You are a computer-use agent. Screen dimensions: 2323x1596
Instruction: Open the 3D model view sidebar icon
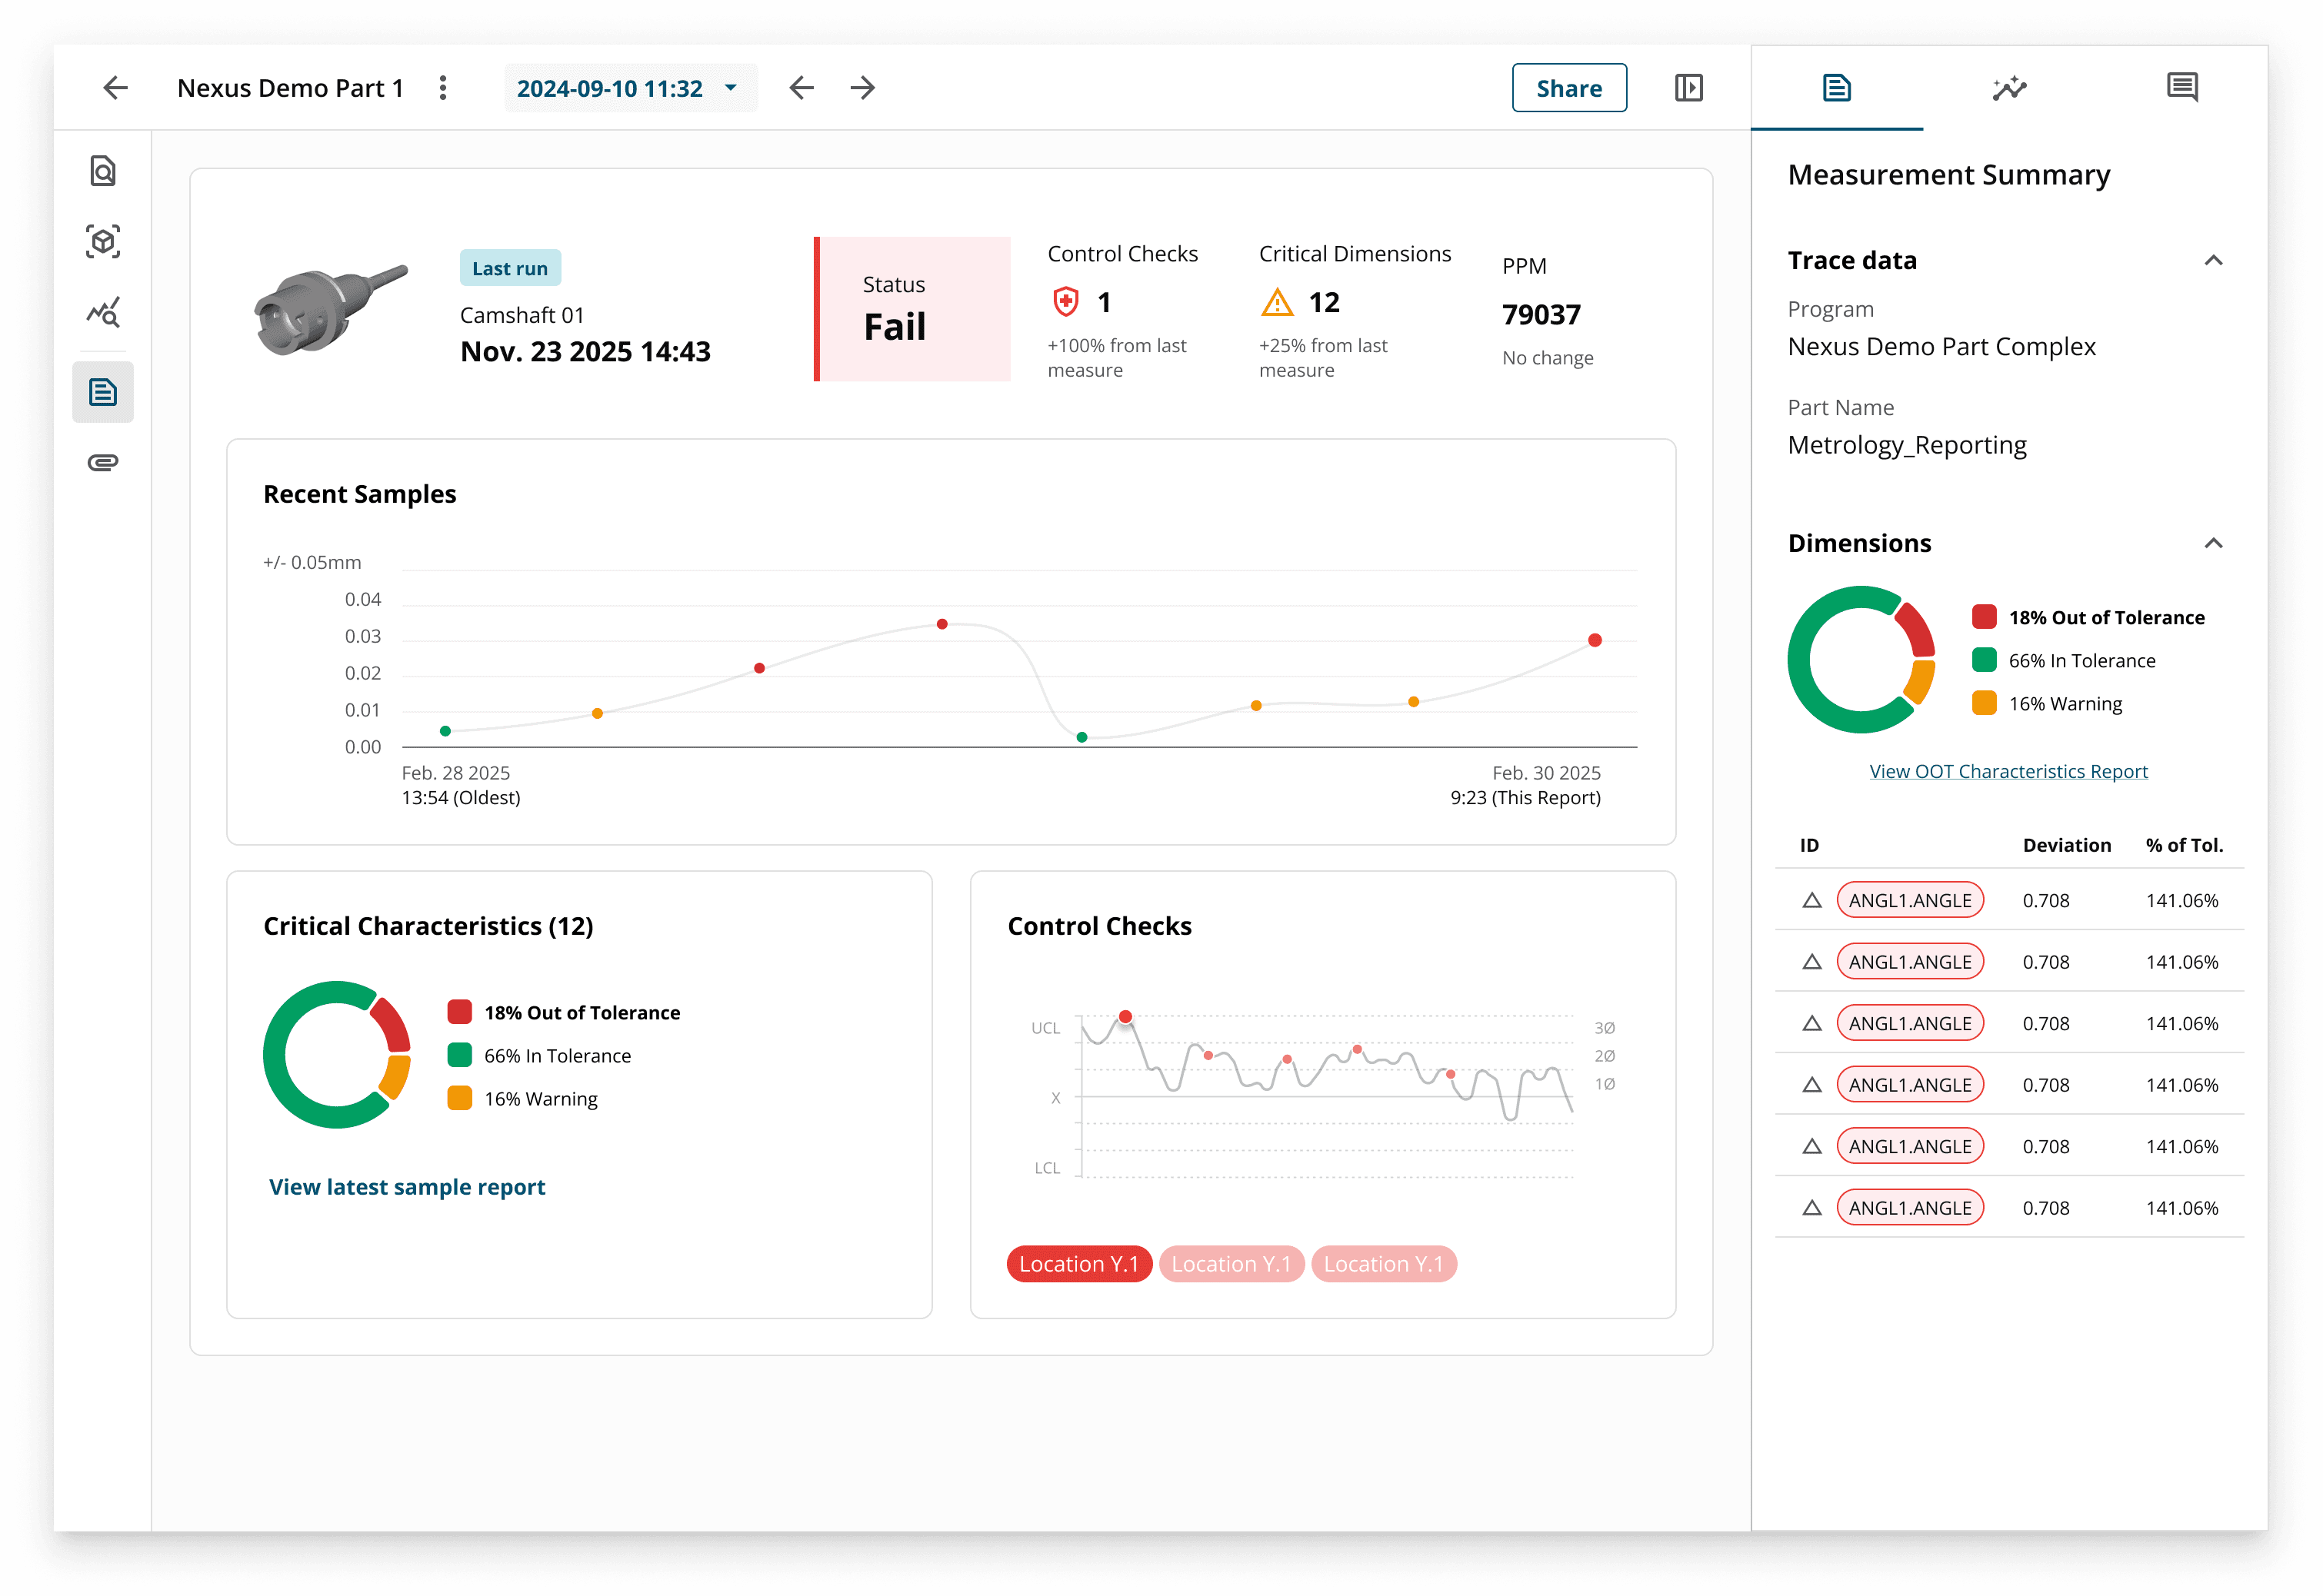tap(103, 242)
